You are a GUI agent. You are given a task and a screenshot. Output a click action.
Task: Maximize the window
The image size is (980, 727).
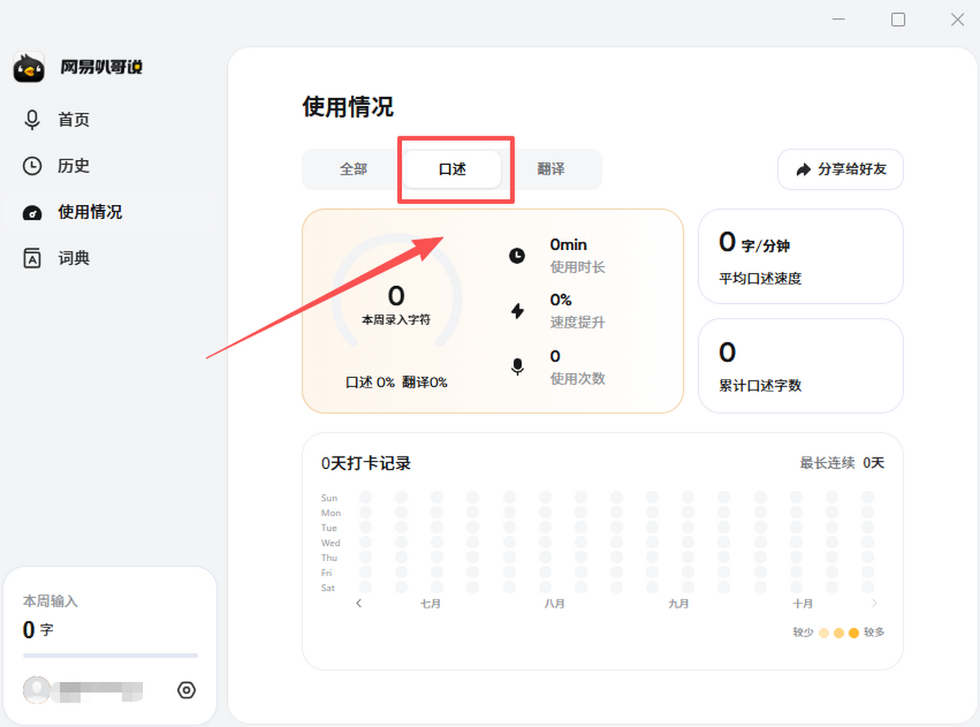(x=898, y=20)
